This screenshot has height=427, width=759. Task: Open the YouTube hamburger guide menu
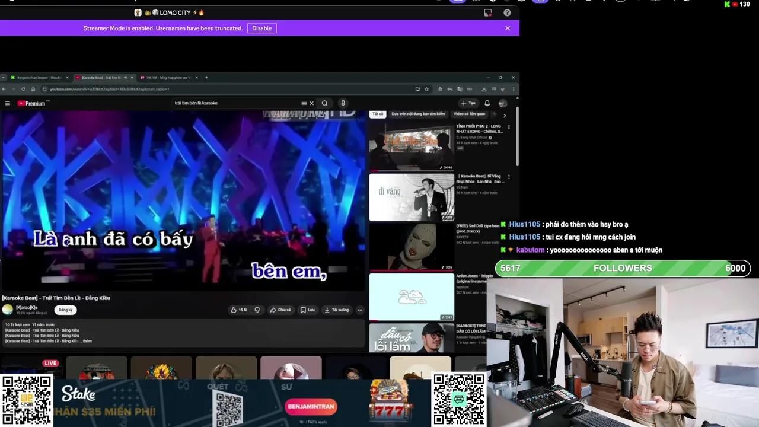pyautogui.click(x=8, y=103)
